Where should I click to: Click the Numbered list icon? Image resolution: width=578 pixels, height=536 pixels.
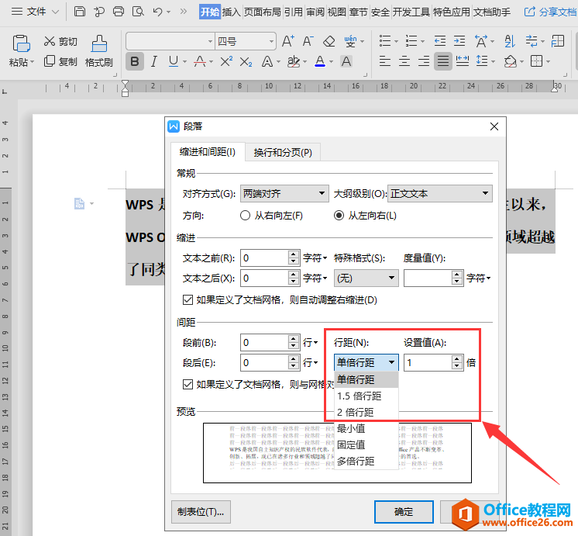[x=411, y=40]
